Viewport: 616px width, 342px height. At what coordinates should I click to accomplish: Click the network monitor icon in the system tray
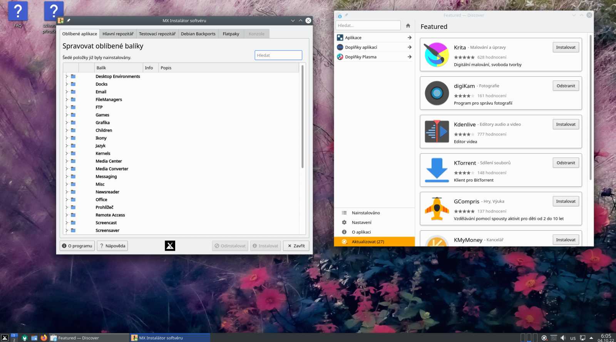pyautogui.click(x=583, y=338)
